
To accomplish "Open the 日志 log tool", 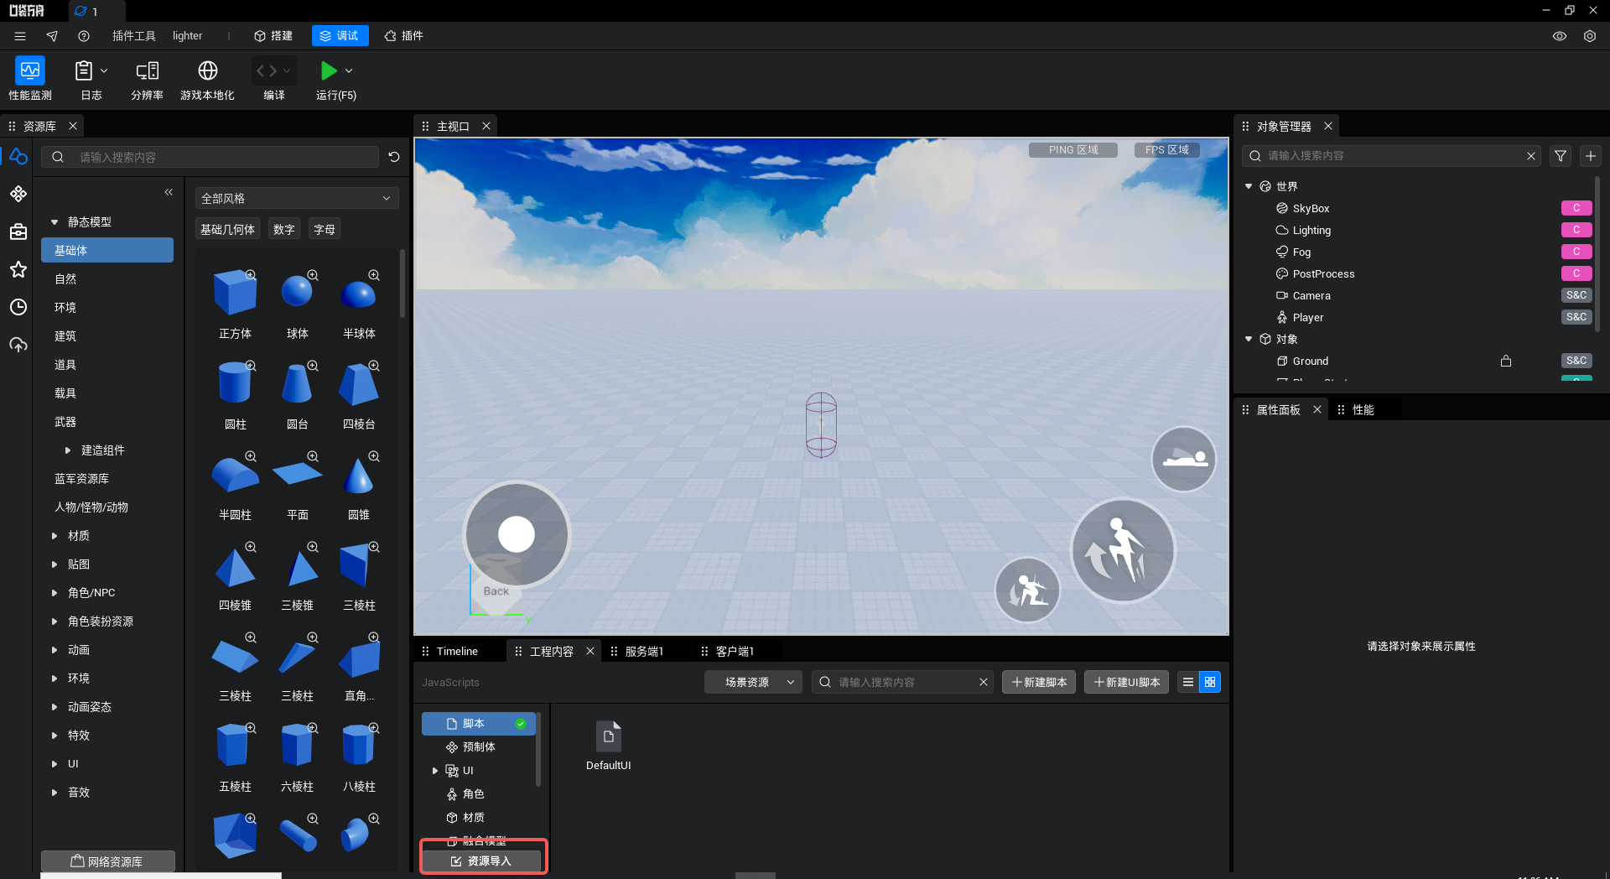I will click(x=84, y=79).
